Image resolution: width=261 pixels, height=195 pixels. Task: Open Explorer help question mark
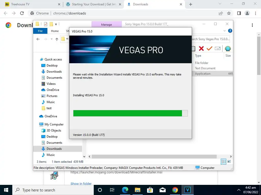(x=230, y=31)
